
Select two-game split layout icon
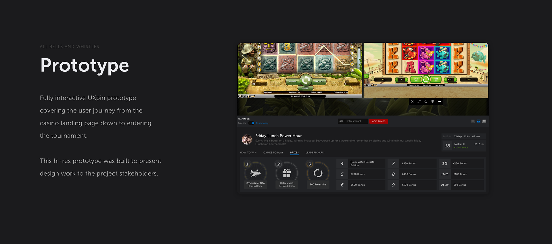tap(478, 121)
